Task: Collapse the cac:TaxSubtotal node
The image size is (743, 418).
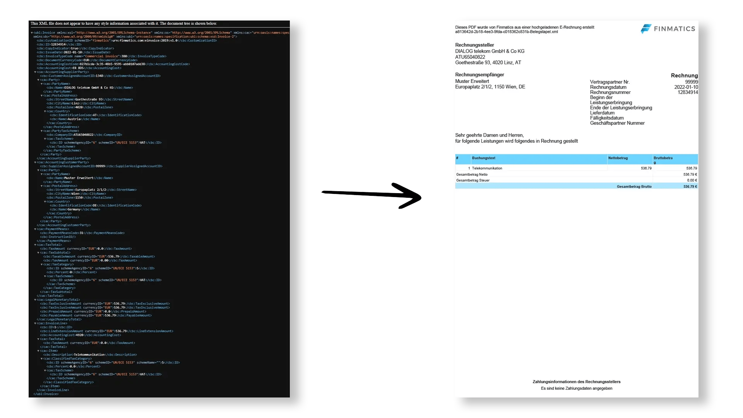Action: [x=38, y=253]
